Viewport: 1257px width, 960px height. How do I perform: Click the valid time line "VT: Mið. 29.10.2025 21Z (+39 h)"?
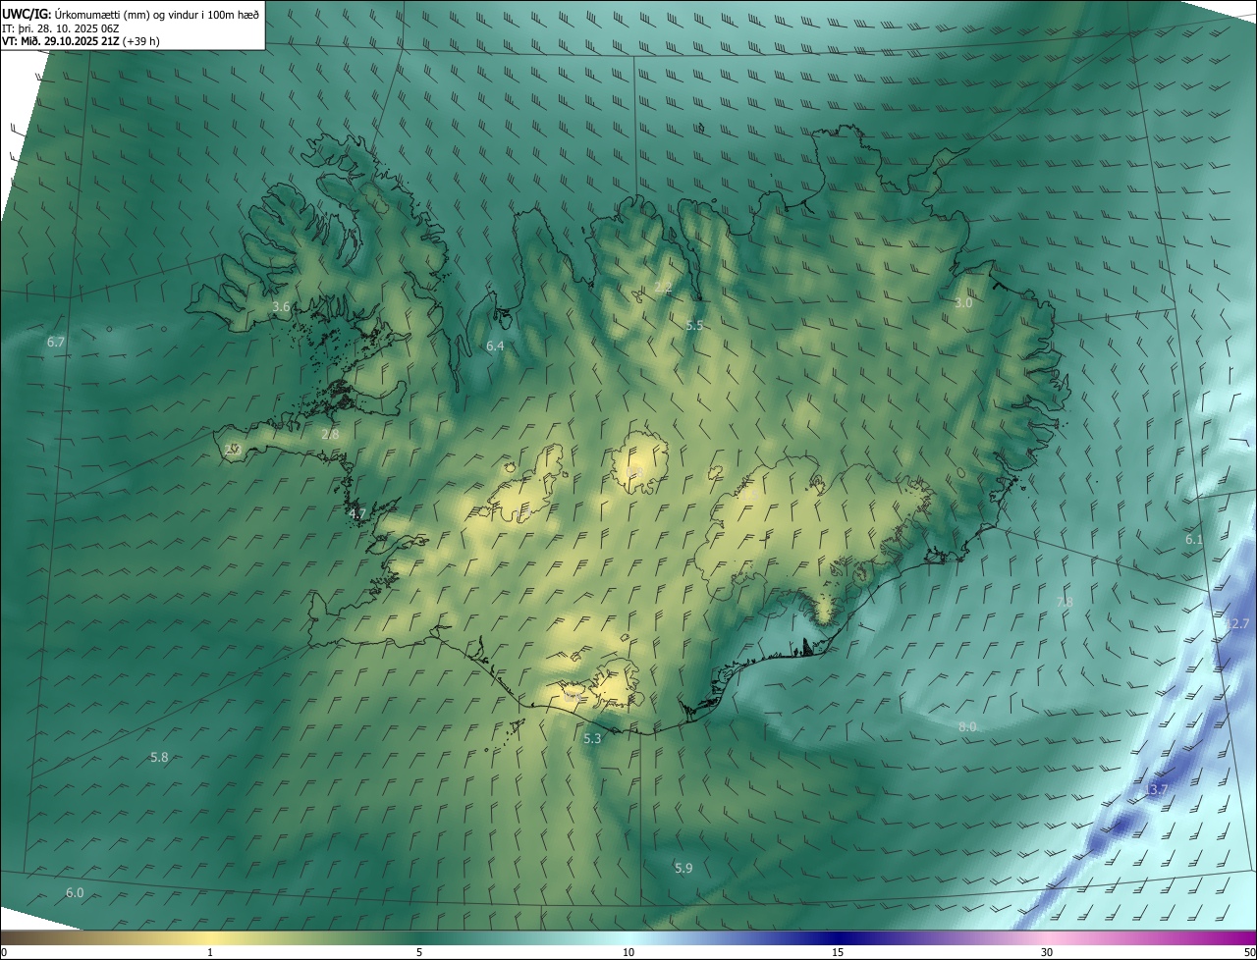[x=81, y=41]
